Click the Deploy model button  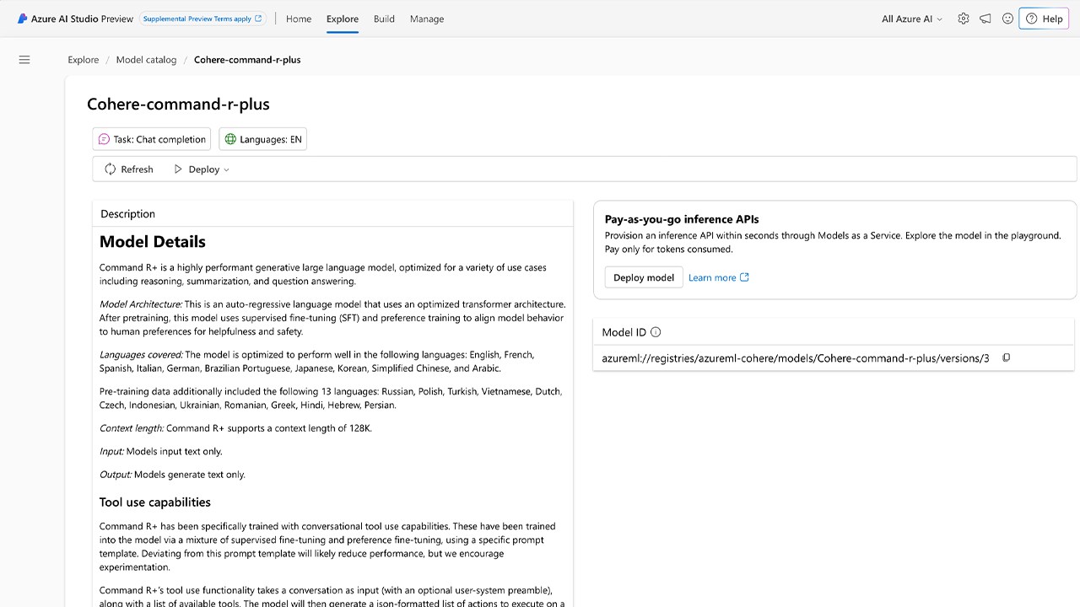pos(644,277)
